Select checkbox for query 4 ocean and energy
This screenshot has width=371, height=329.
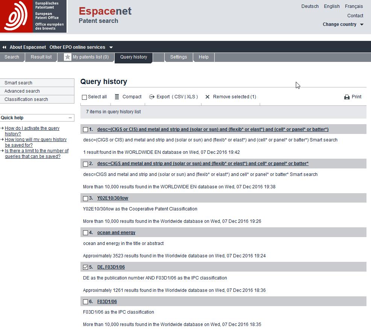point(85,233)
